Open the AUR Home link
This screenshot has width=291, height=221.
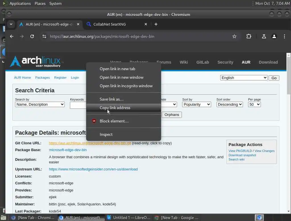point(22,78)
